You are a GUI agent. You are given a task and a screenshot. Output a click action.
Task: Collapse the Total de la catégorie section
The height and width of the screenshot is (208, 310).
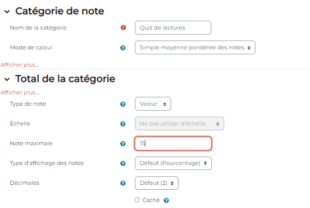[x=7, y=79]
